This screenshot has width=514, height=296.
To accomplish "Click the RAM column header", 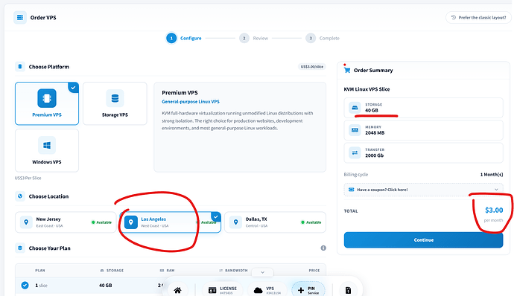I will 167,271.
